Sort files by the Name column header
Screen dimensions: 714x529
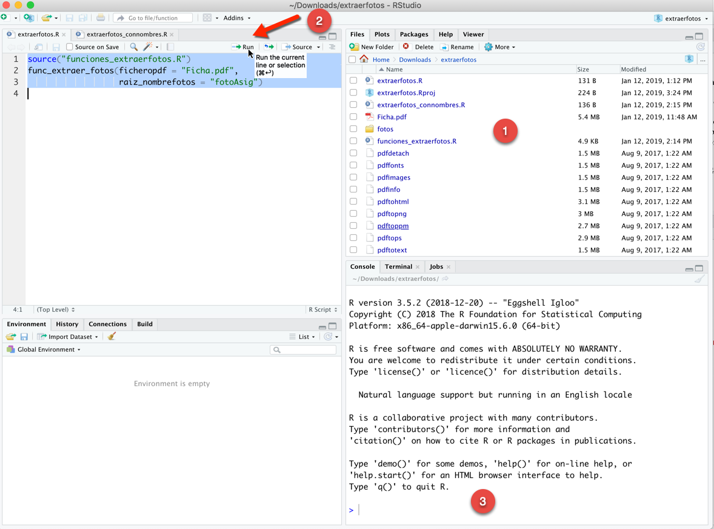point(394,69)
